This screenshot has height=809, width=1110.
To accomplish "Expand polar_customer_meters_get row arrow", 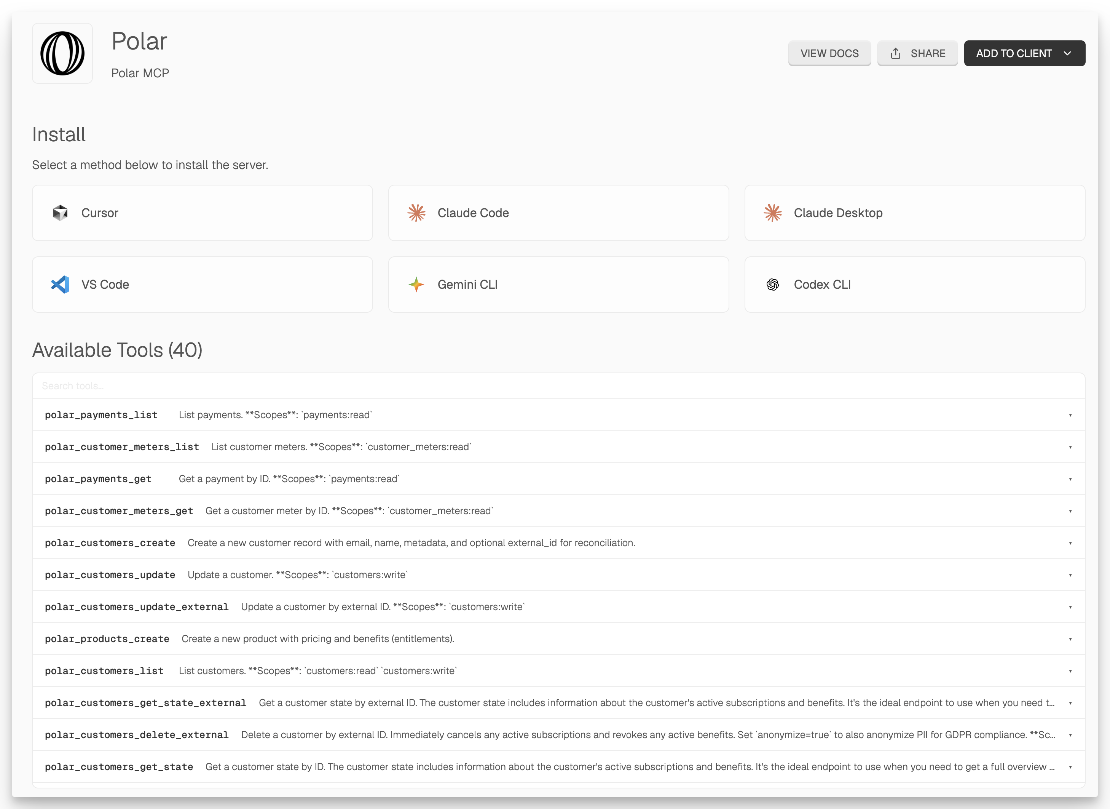I will [1070, 511].
